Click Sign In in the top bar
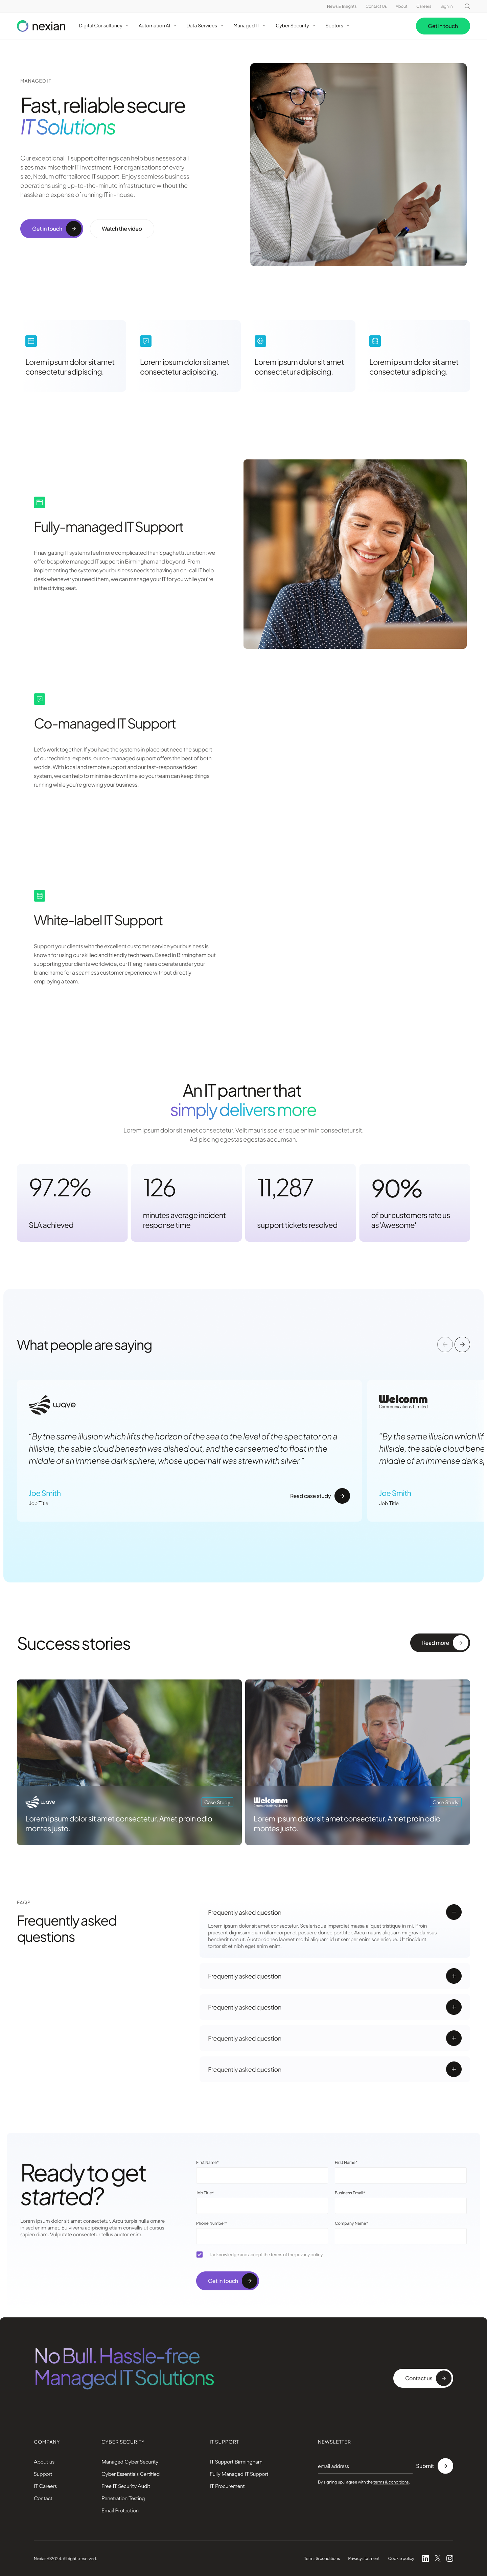 [446, 6]
